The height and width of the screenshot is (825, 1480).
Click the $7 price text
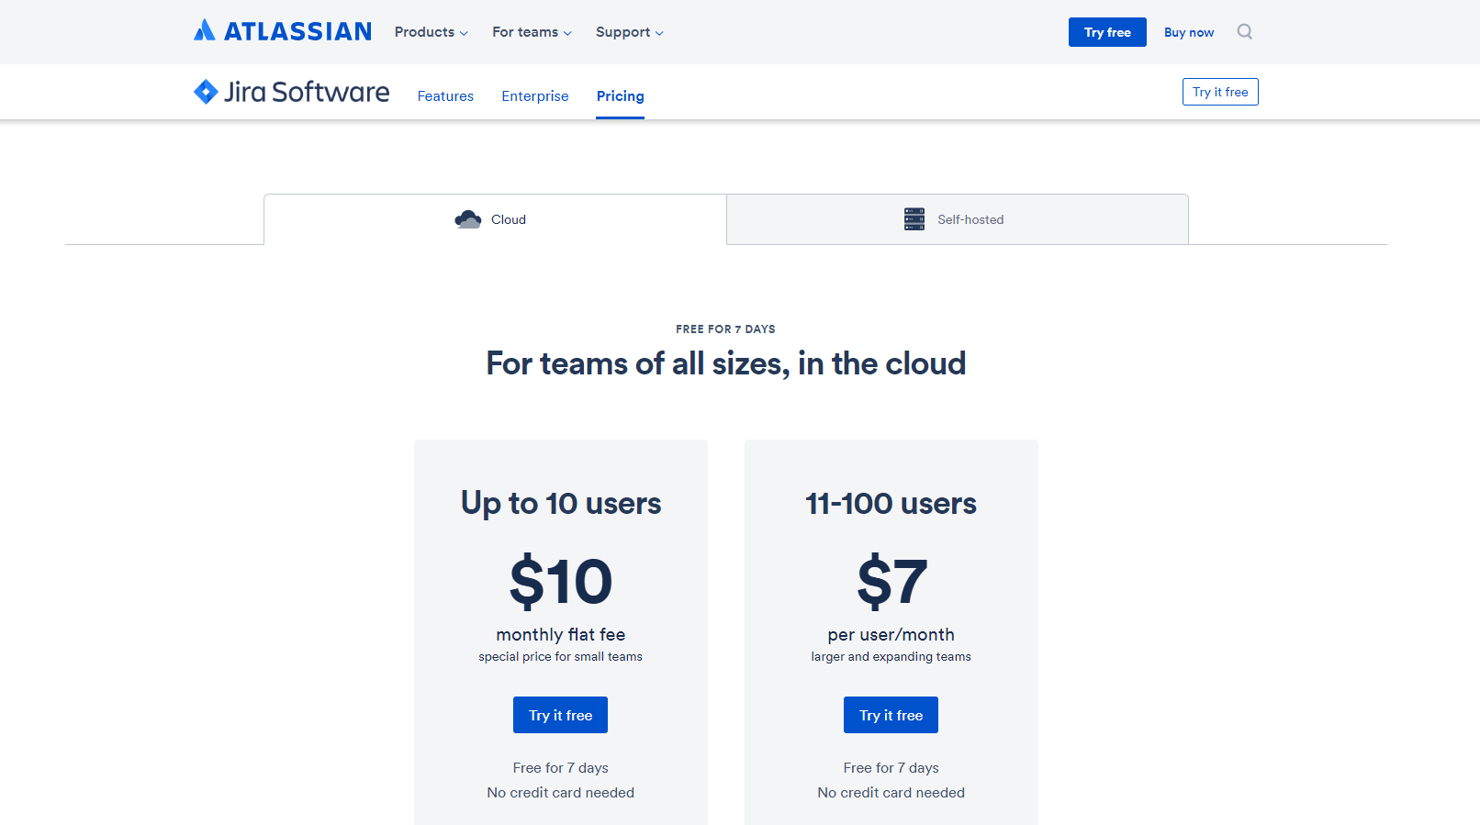pyautogui.click(x=891, y=582)
